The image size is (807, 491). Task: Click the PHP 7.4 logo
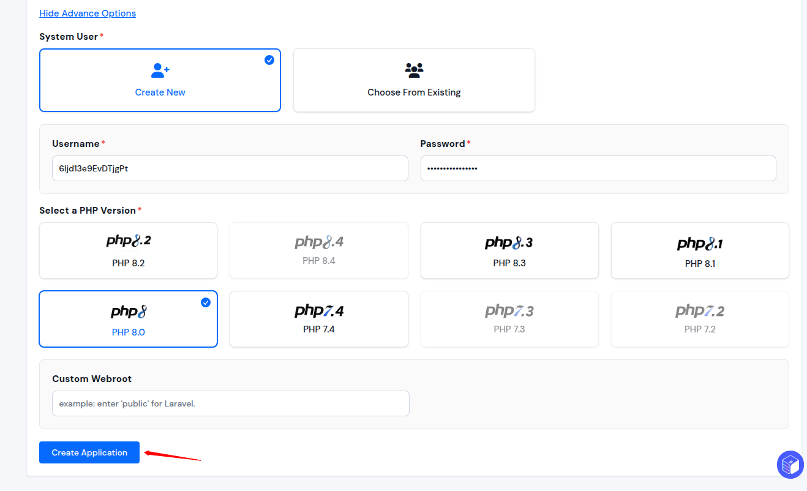(319, 310)
